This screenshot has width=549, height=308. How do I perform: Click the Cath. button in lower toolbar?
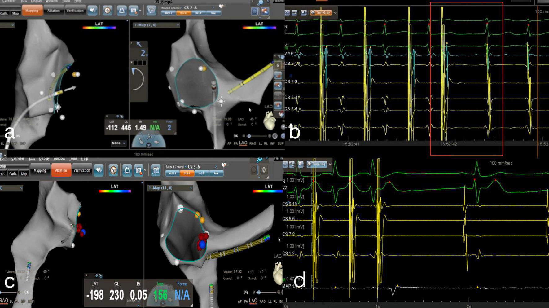coord(13,174)
